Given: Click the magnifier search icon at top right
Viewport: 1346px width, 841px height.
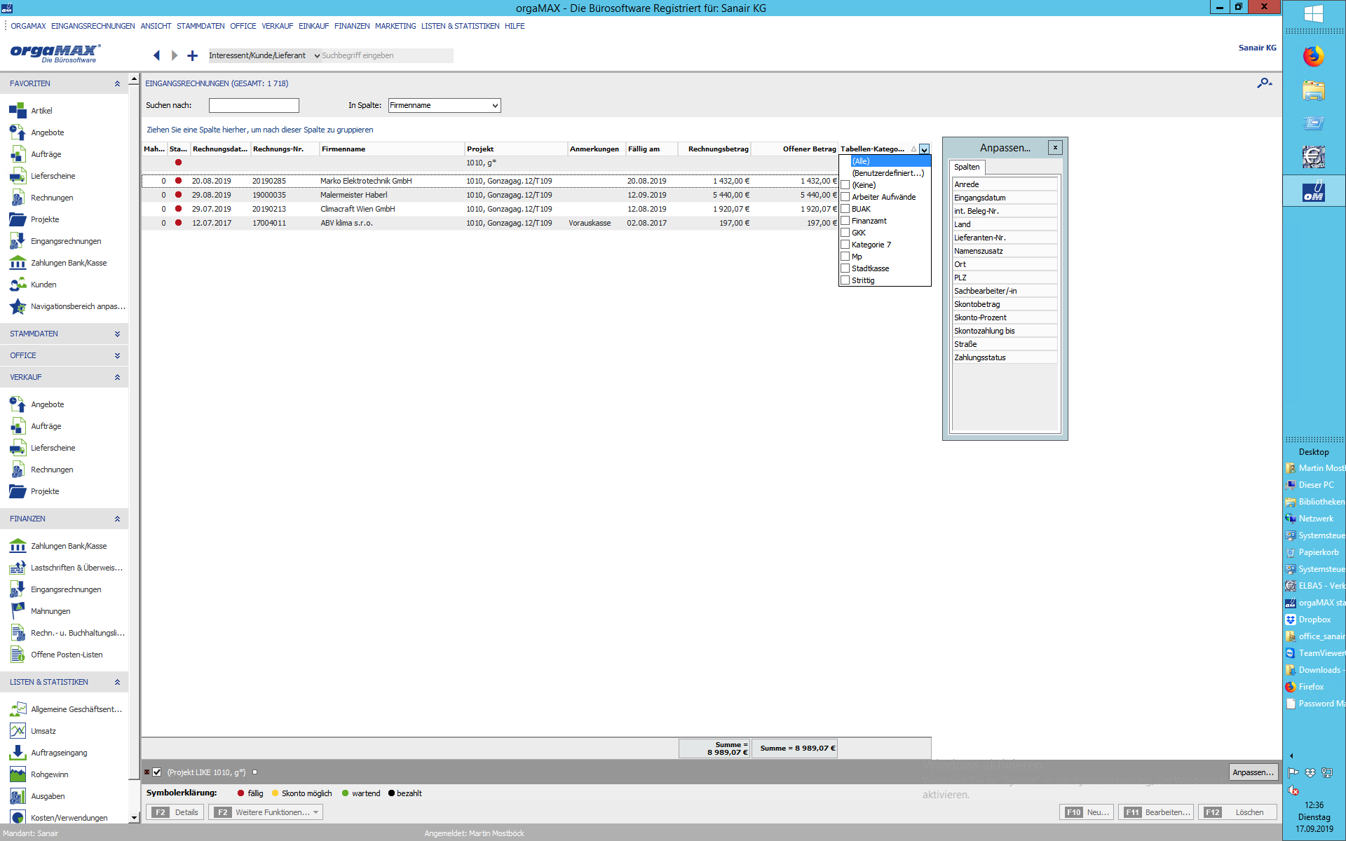Looking at the screenshot, I should pyautogui.click(x=1264, y=83).
